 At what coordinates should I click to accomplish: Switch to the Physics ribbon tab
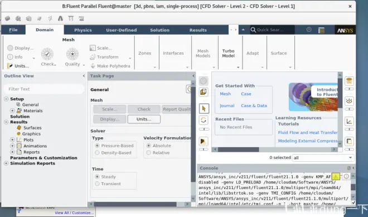(x=83, y=30)
